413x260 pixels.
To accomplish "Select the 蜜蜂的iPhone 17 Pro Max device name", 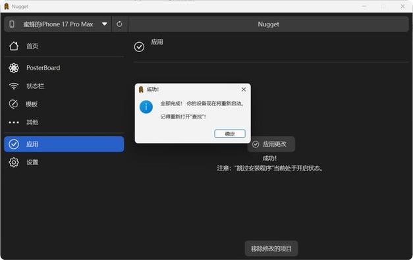I will 58,24.
